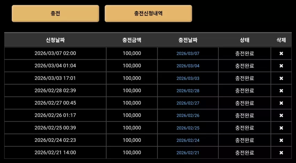Remove the 2026/02/27 00:45 charge entry

[x=281, y=103]
